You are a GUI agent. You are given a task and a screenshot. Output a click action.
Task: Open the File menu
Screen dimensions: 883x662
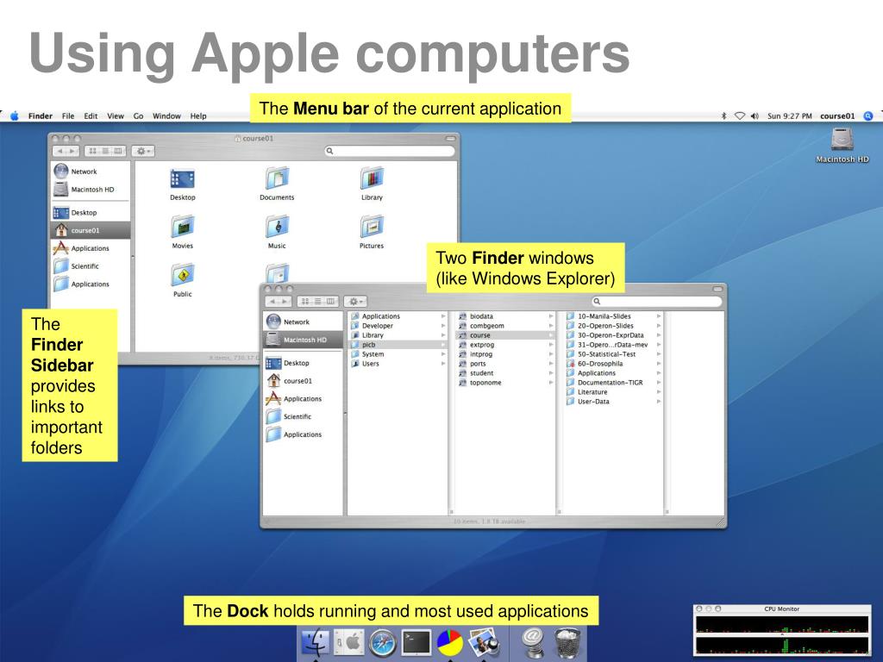point(68,116)
